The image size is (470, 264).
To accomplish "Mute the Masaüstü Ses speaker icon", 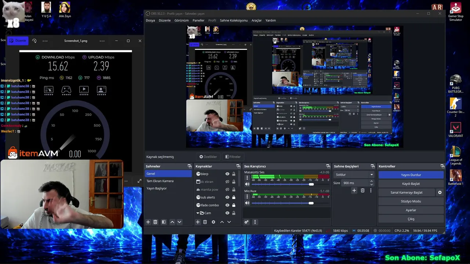I will (247, 184).
